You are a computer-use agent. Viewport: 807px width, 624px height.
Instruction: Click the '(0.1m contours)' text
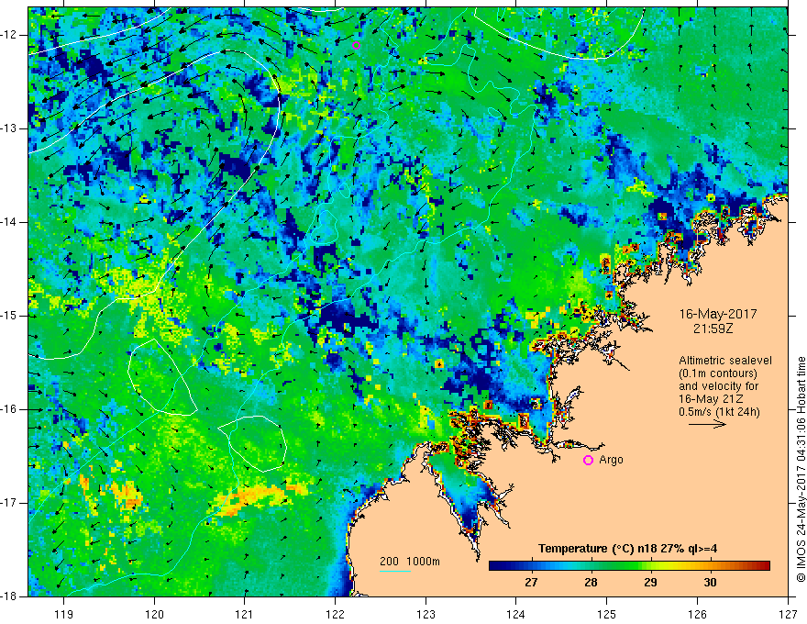[x=718, y=373]
